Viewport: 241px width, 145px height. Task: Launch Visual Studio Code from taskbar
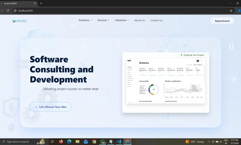(x=119, y=142)
